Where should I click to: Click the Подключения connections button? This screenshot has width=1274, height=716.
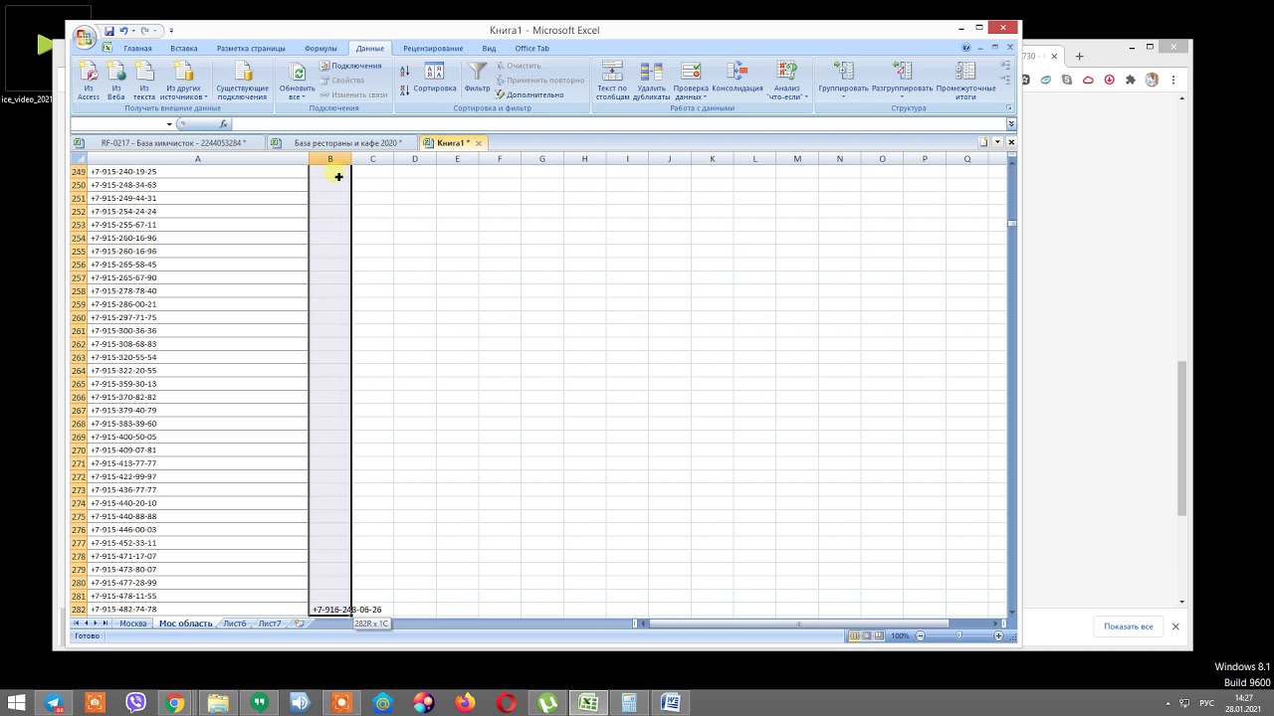point(350,66)
